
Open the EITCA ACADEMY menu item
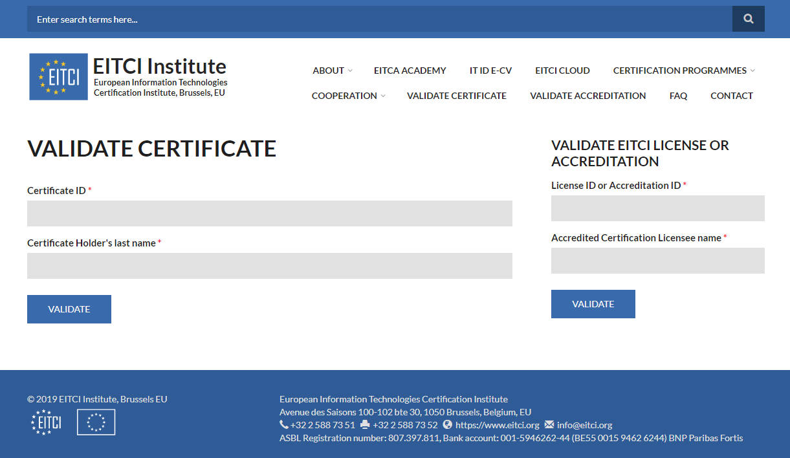point(410,71)
